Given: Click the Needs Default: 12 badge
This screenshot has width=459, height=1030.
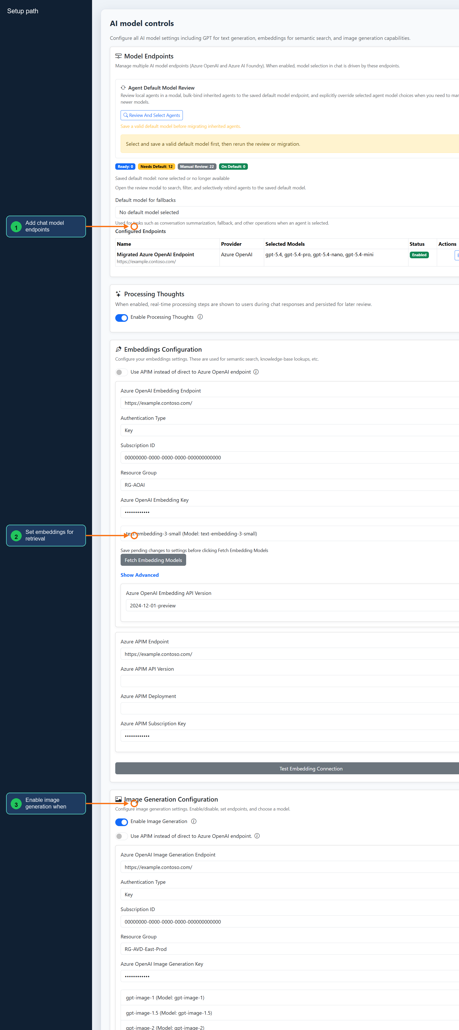Looking at the screenshot, I should coord(157,167).
